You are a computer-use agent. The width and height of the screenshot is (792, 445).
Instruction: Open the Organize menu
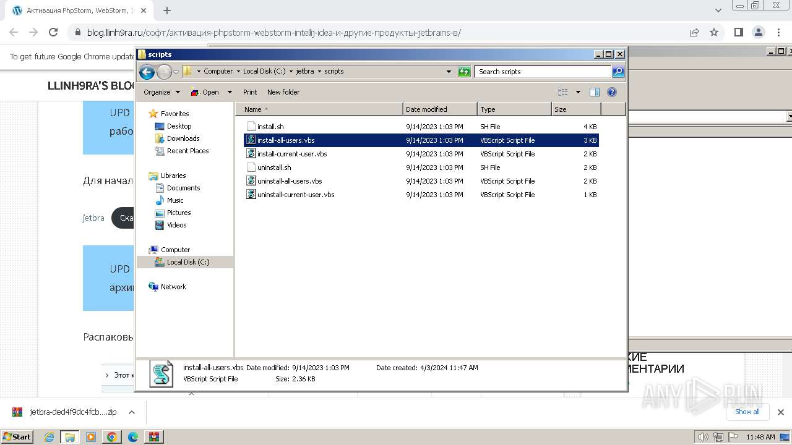(x=161, y=92)
